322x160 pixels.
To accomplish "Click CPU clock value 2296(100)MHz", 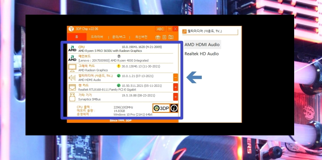I will click(x=123, y=107).
